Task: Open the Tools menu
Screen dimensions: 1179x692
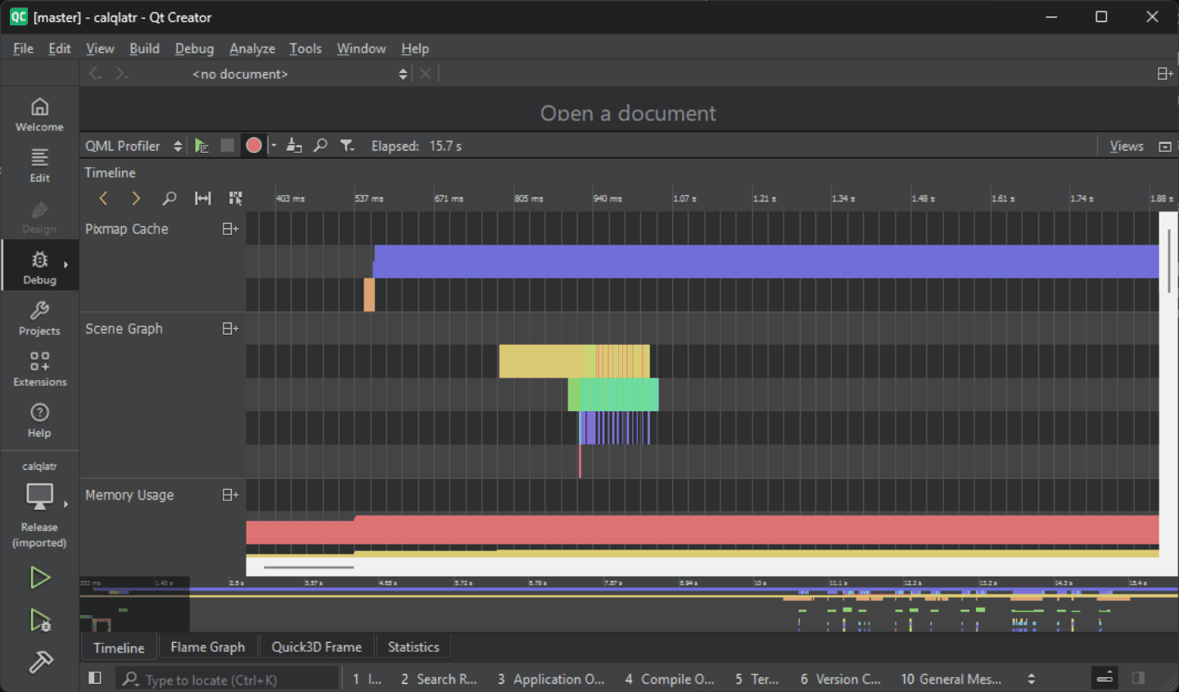Action: pos(305,48)
